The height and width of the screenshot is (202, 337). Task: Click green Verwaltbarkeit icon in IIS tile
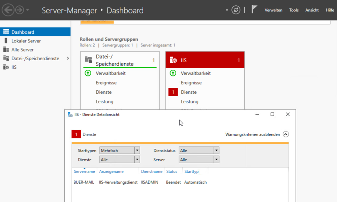173,73
